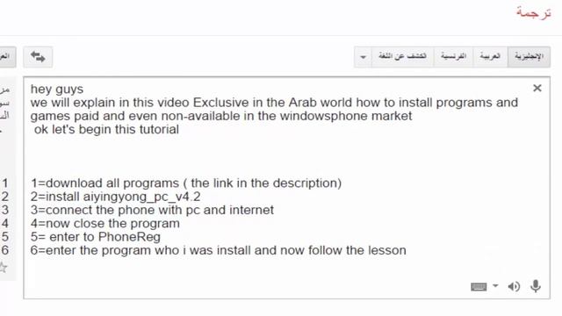Select the detect language option الكشف عن اللغة
The image size is (562, 316).
(402, 56)
